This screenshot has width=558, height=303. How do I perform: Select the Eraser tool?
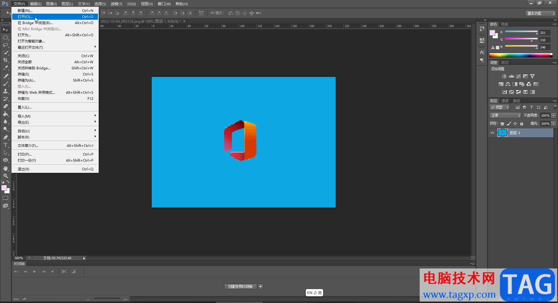click(6, 106)
